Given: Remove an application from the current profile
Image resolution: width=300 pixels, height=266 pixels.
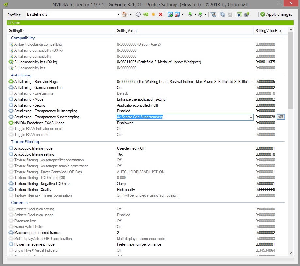Looking at the screenshot, I should pos(177,14).
